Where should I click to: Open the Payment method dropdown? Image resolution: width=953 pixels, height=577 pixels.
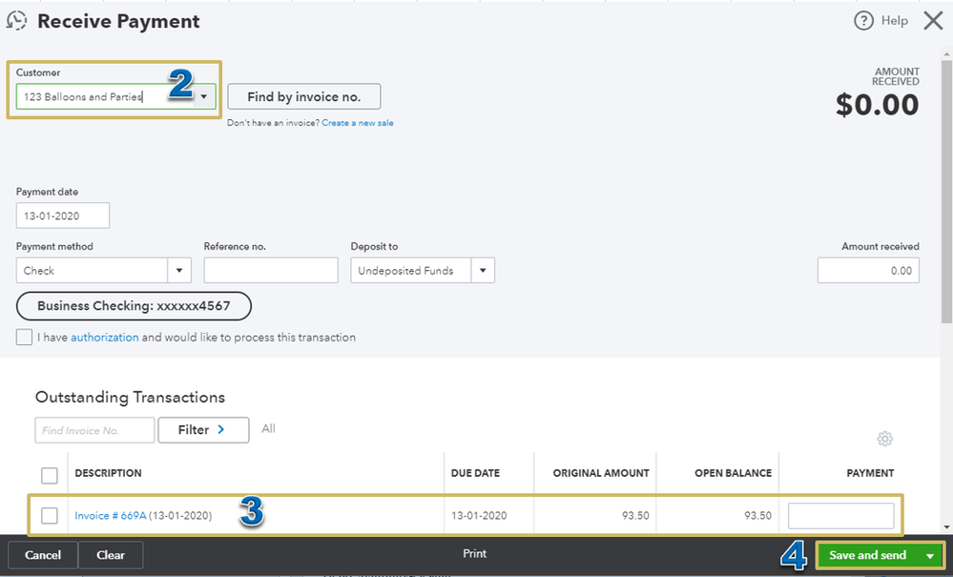pyautogui.click(x=179, y=271)
